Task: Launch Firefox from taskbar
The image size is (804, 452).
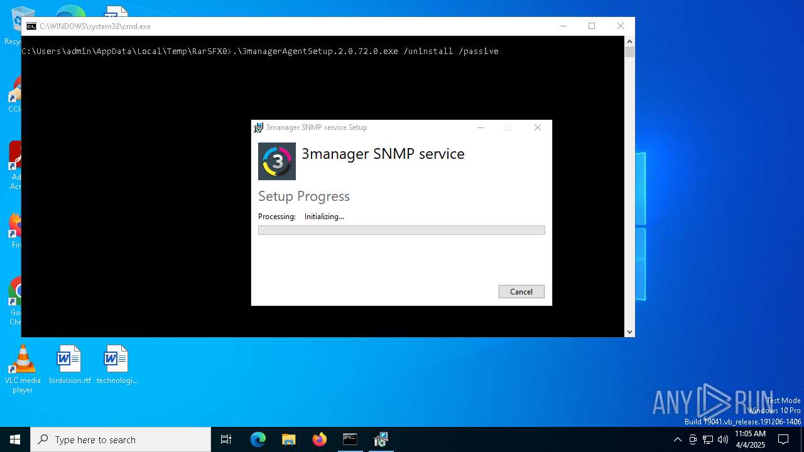Action: coord(319,439)
